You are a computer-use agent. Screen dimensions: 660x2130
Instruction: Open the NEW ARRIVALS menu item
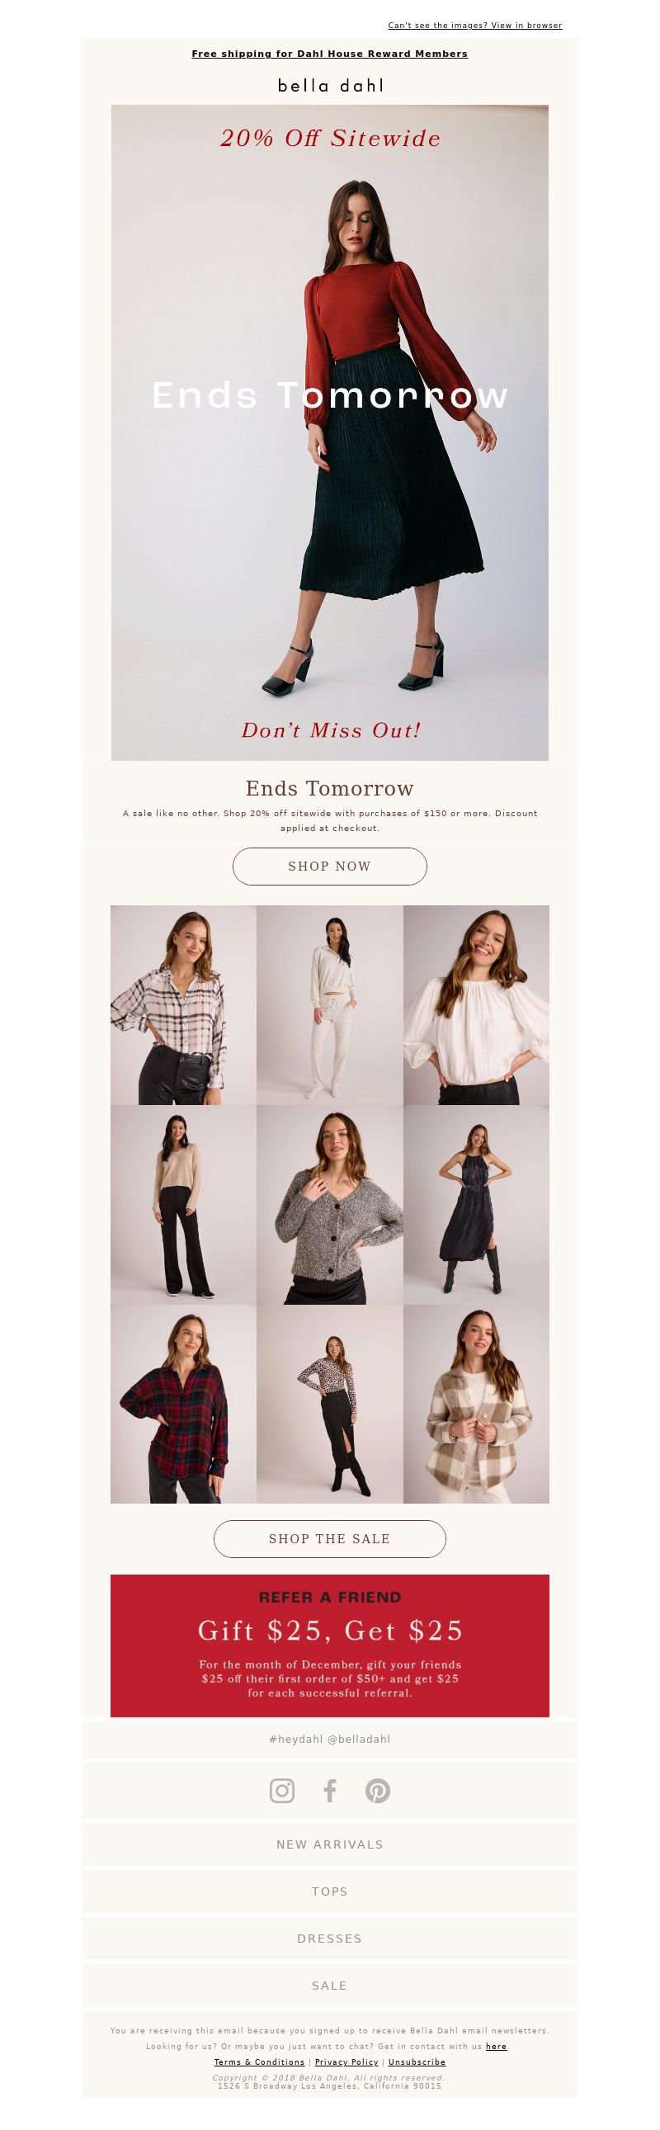pos(330,1844)
